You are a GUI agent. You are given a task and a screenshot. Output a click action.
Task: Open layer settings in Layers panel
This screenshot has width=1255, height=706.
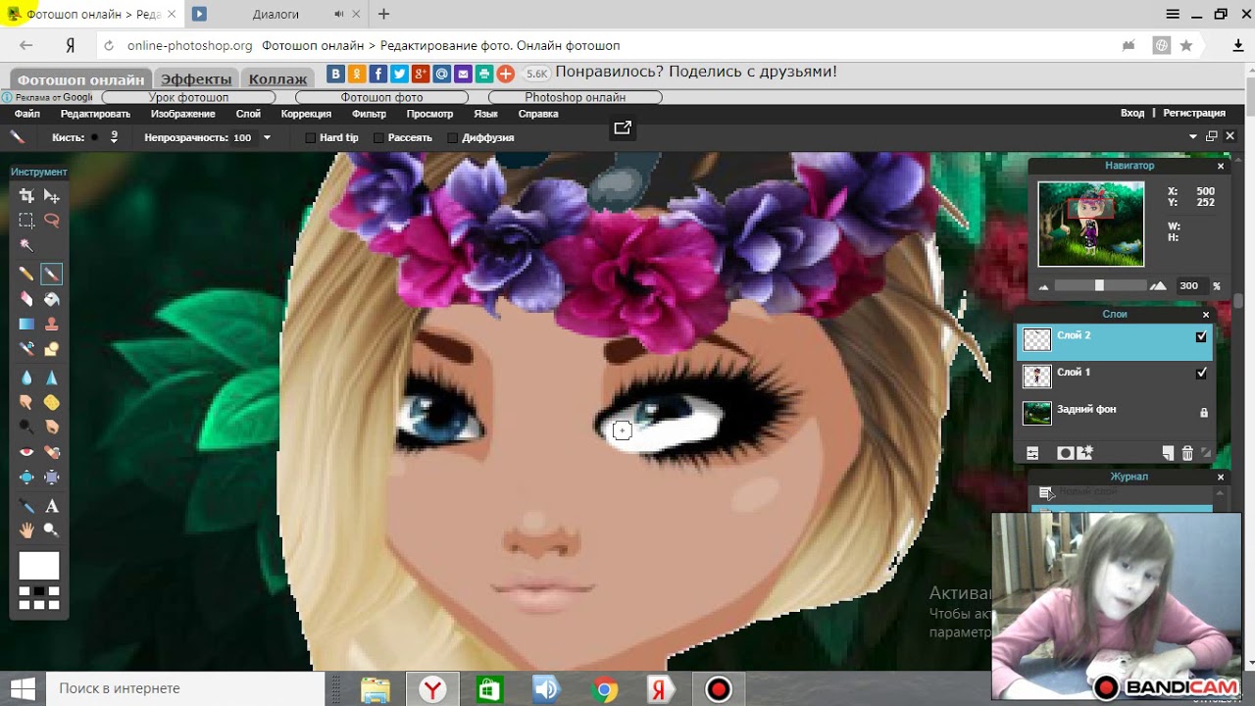click(1032, 453)
